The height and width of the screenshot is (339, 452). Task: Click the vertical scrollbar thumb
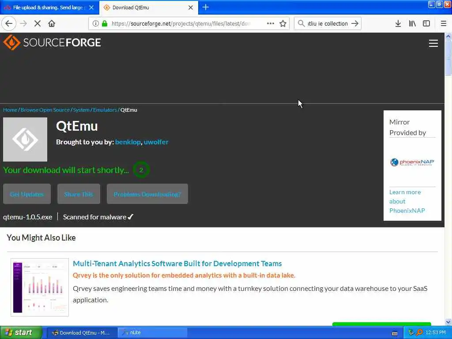(448, 58)
